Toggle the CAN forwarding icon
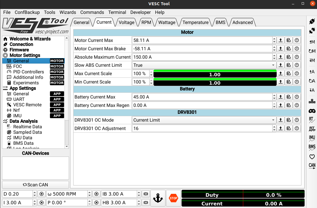 (312, 166)
